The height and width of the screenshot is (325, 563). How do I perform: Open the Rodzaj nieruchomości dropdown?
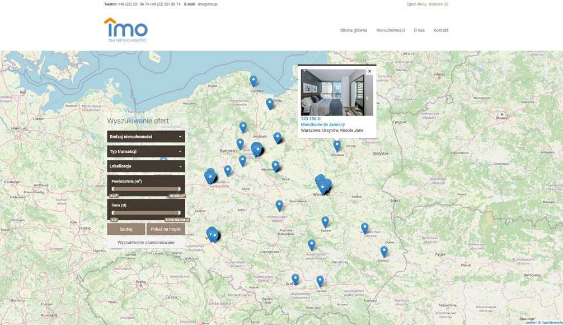click(x=146, y=137)
